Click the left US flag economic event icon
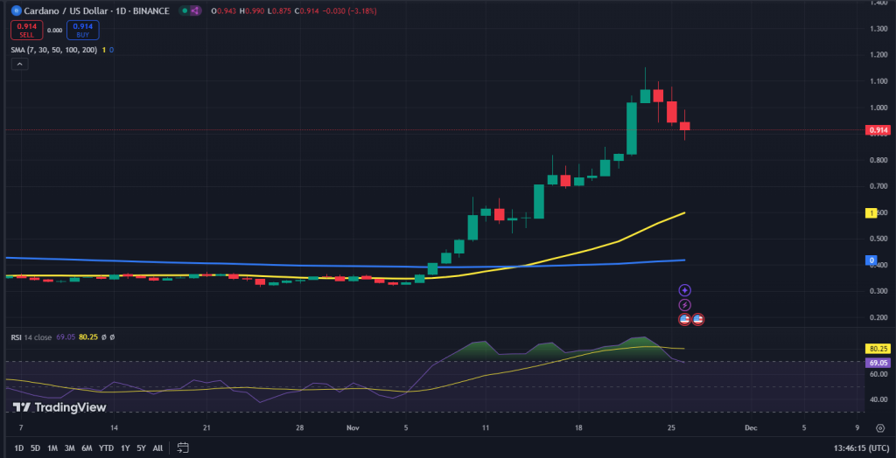Image resolution: width=896 pixels, height=458 pixels. 684,319
